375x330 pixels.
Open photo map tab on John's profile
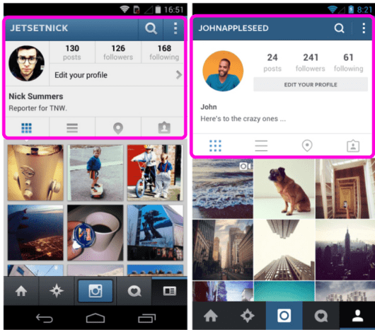coord(307,145)
